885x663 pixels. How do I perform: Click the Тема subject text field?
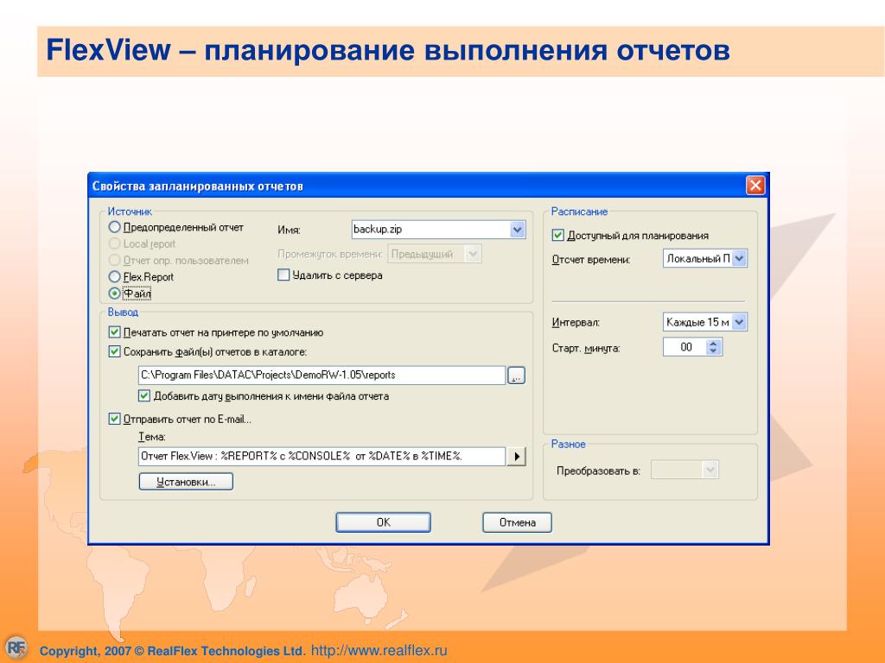[322, 456]
